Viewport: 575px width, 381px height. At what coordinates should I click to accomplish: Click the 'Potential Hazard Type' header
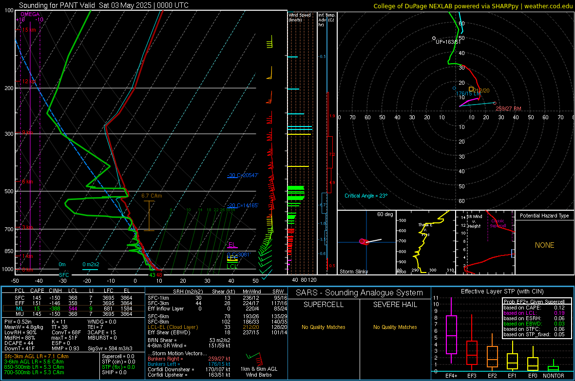[544, 216]
